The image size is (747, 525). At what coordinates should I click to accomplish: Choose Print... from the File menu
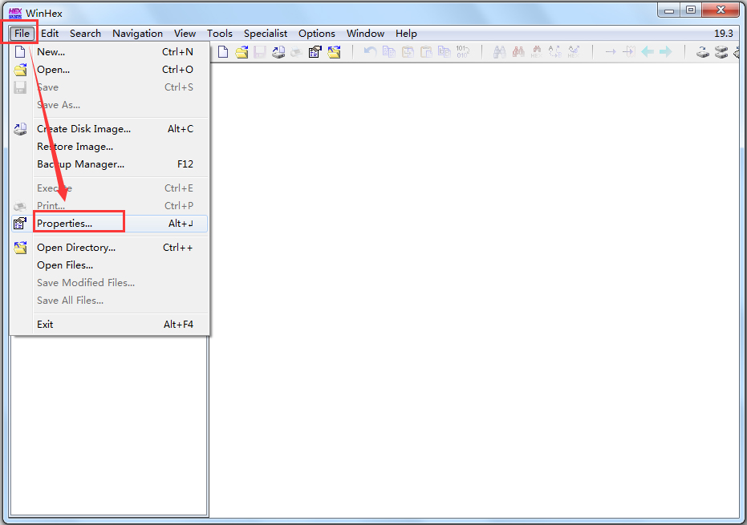point(110,206)
